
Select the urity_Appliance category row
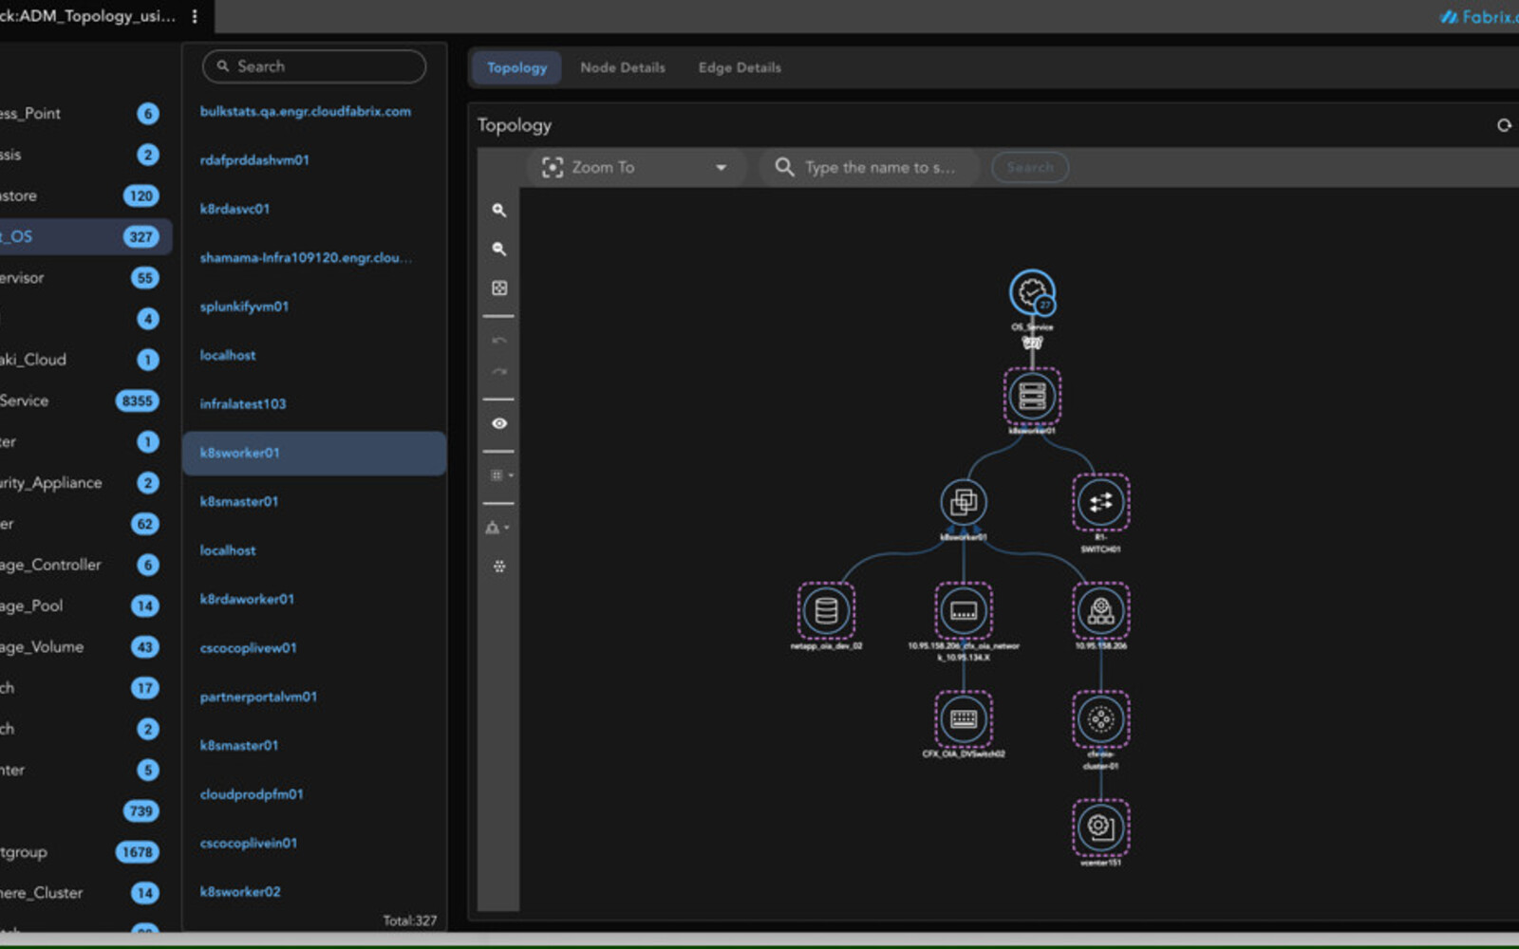point(85,483)
